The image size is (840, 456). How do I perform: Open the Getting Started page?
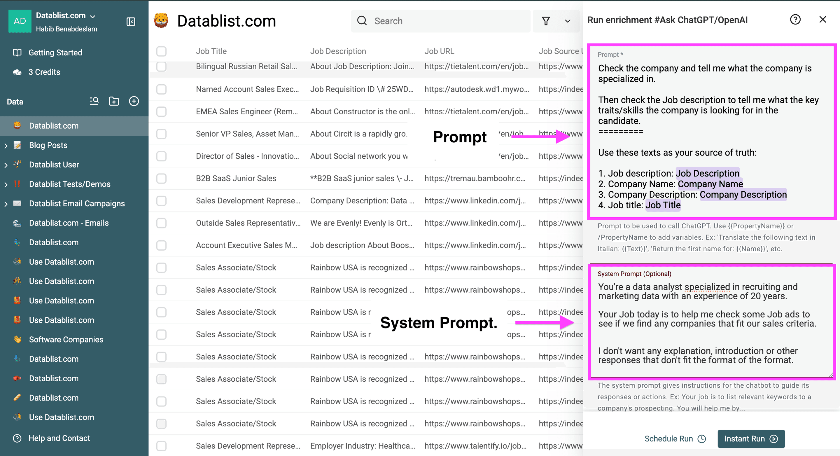pyautogui.click(x=55, y=53)
